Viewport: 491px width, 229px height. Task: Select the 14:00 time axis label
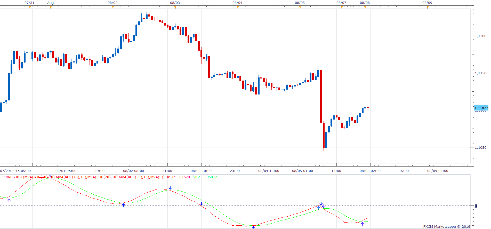coord(336,171)
